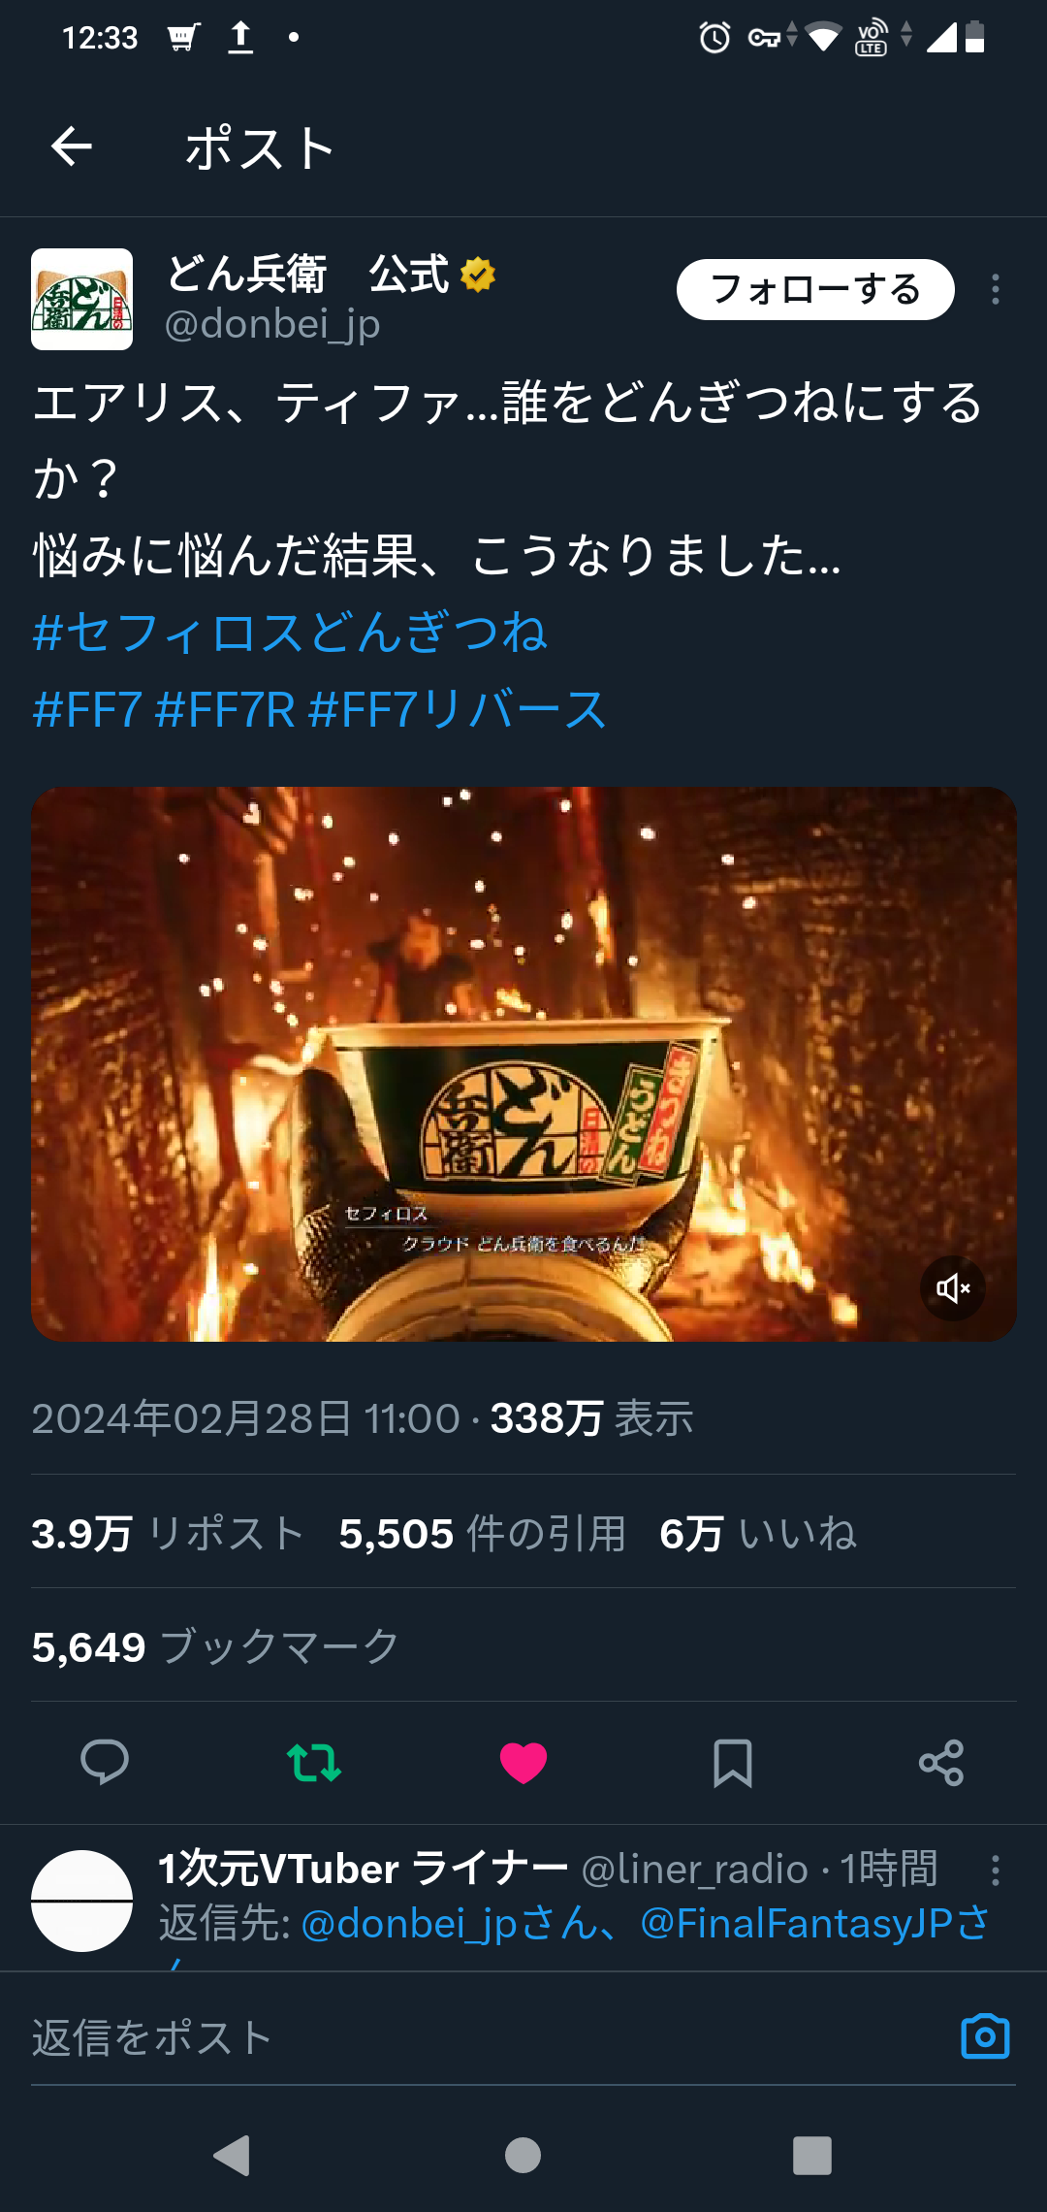The width and height of the screenshot is (1047, 2212).
Task: Open the three-dot menu beside フォローする
Action: (996, 289)
